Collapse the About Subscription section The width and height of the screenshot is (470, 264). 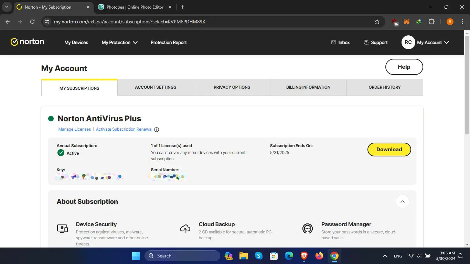coord(403,201)
